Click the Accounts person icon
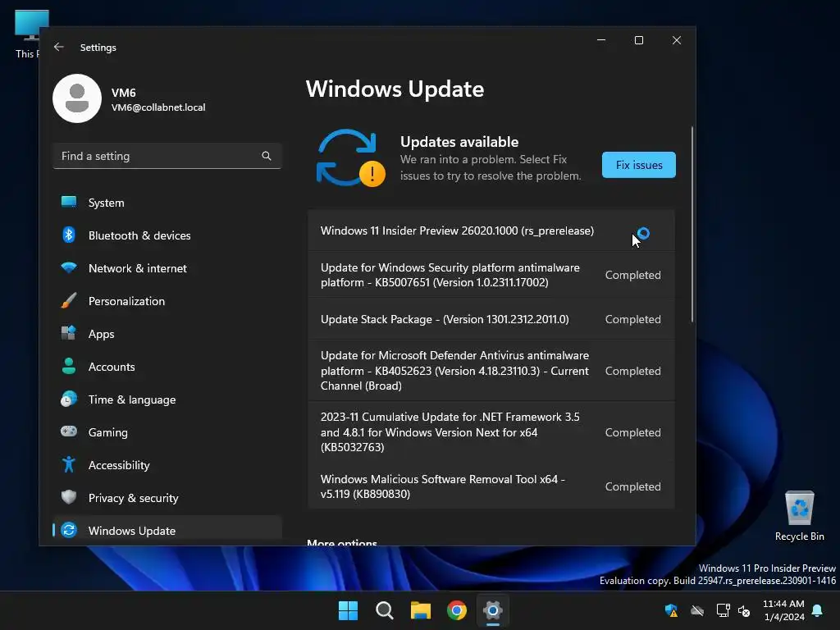 point(69,366)
